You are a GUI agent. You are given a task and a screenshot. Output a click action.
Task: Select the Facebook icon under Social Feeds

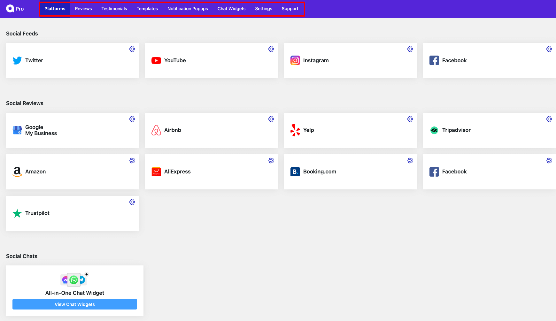[x=434, y=60]
